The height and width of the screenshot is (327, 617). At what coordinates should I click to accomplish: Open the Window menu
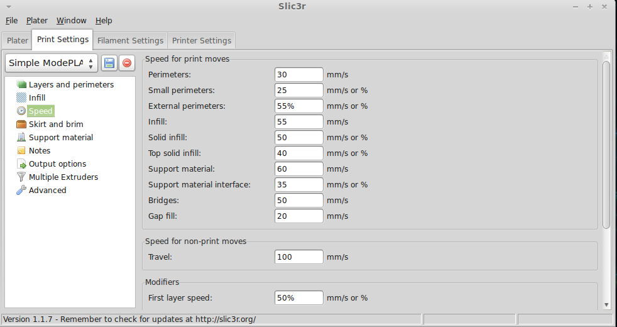click(72, 21)
